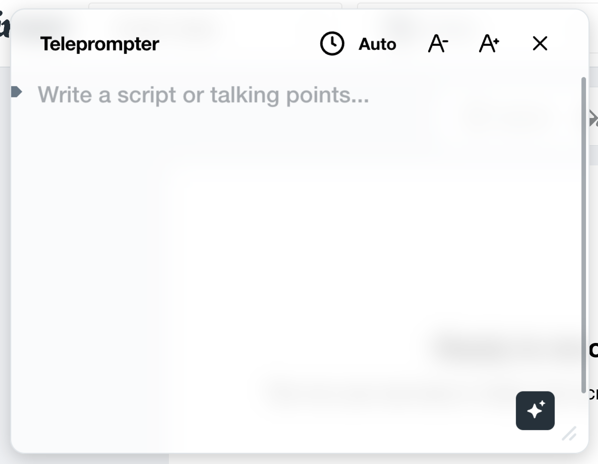Click the right background bar above the panel

pyautogui.click(x=474, y=6)
